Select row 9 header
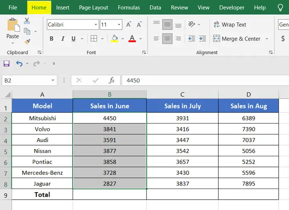 click(6, 195)
